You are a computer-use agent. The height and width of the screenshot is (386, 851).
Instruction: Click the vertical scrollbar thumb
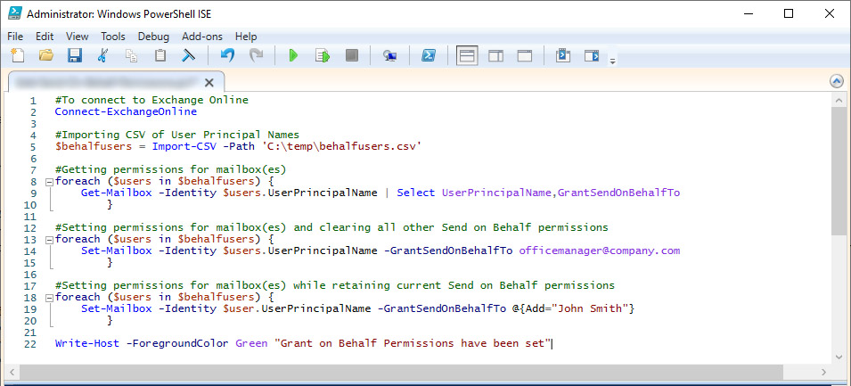click(x=839, y=170)
